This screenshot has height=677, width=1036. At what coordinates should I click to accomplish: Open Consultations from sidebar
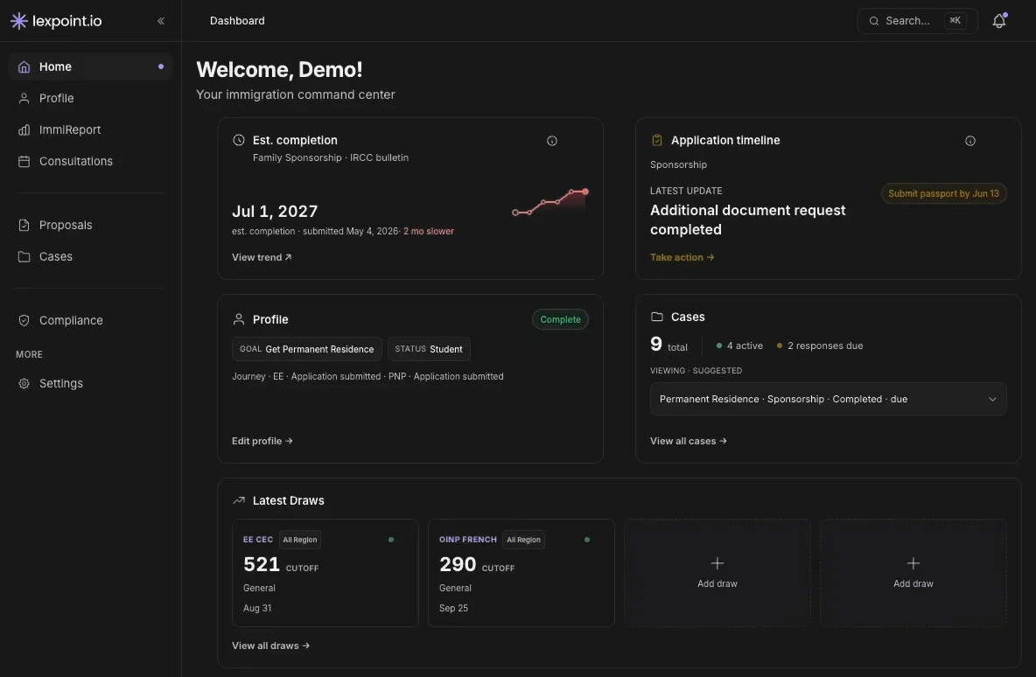click(x=90, y=162)
